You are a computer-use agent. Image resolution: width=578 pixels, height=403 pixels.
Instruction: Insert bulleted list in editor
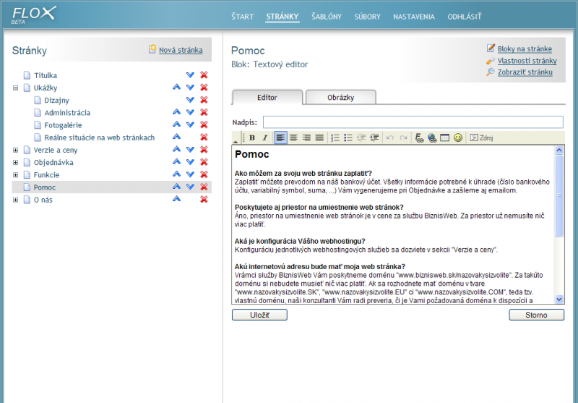pos(348,137)
